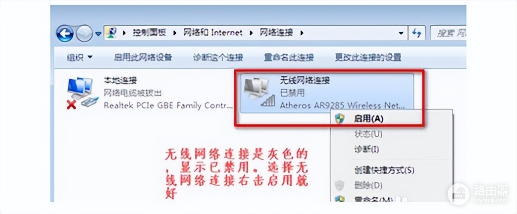Image resolution: width=517 pixels, height=214 pixels.
Task: Click 启用此网络设备 in the toolbar
Action: (x=143, y=57)
